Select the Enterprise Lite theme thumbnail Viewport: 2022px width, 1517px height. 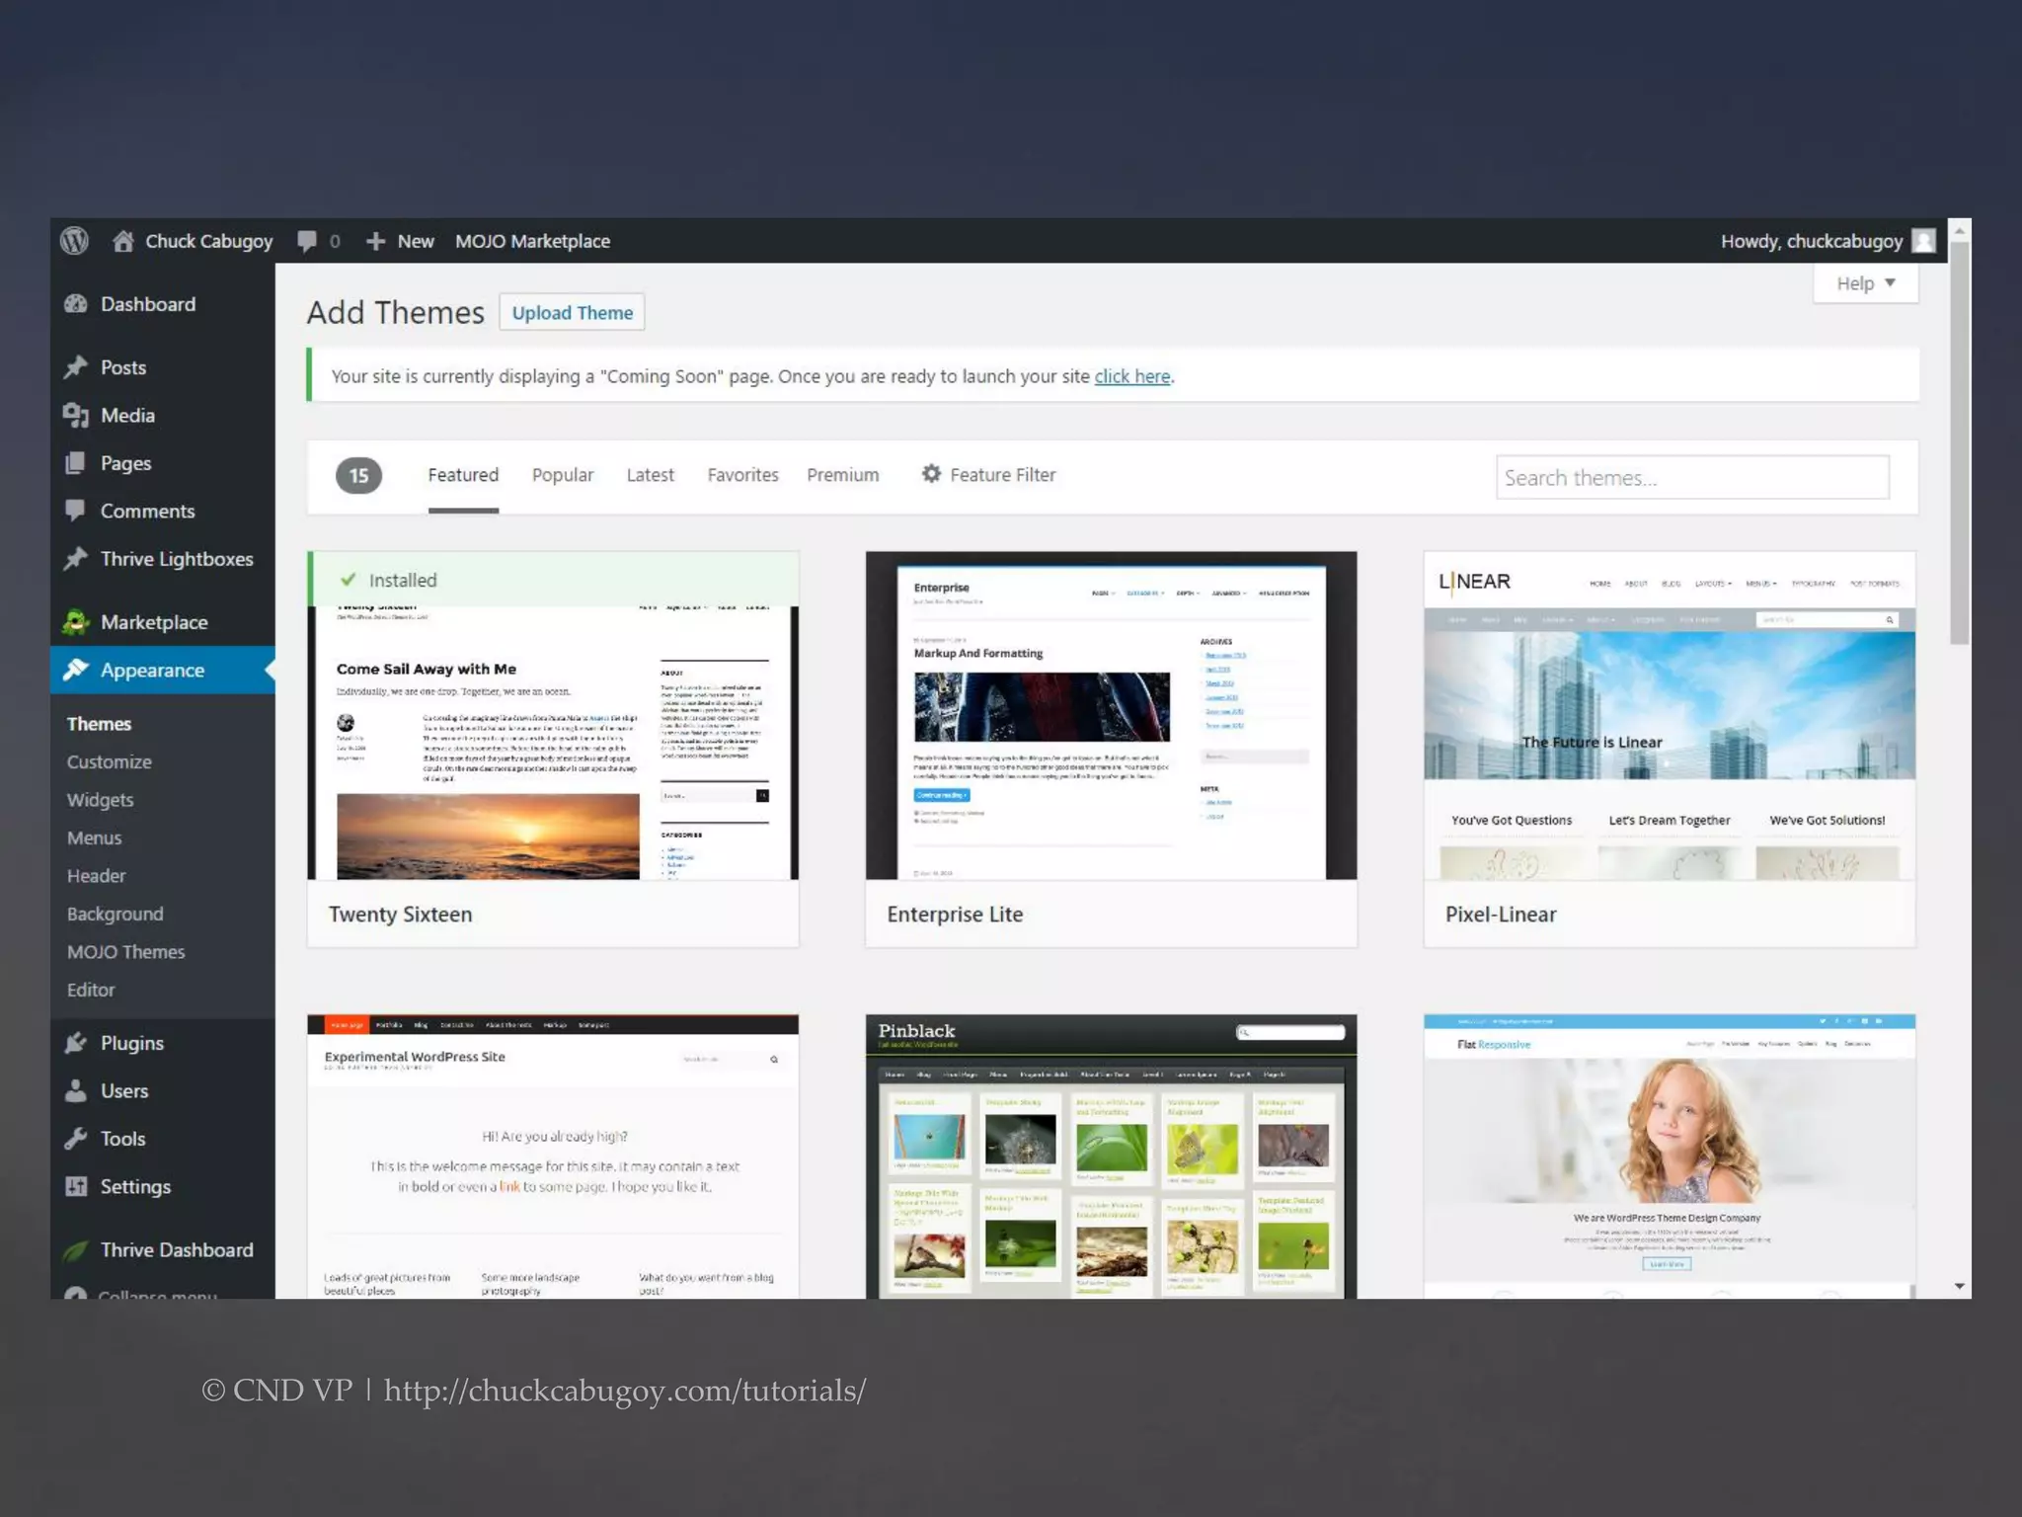(x=1111, y=715)
